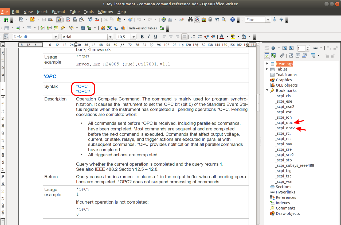Open Page Preview mode
This screenshot has height=225, width=341.
[82, 20]
